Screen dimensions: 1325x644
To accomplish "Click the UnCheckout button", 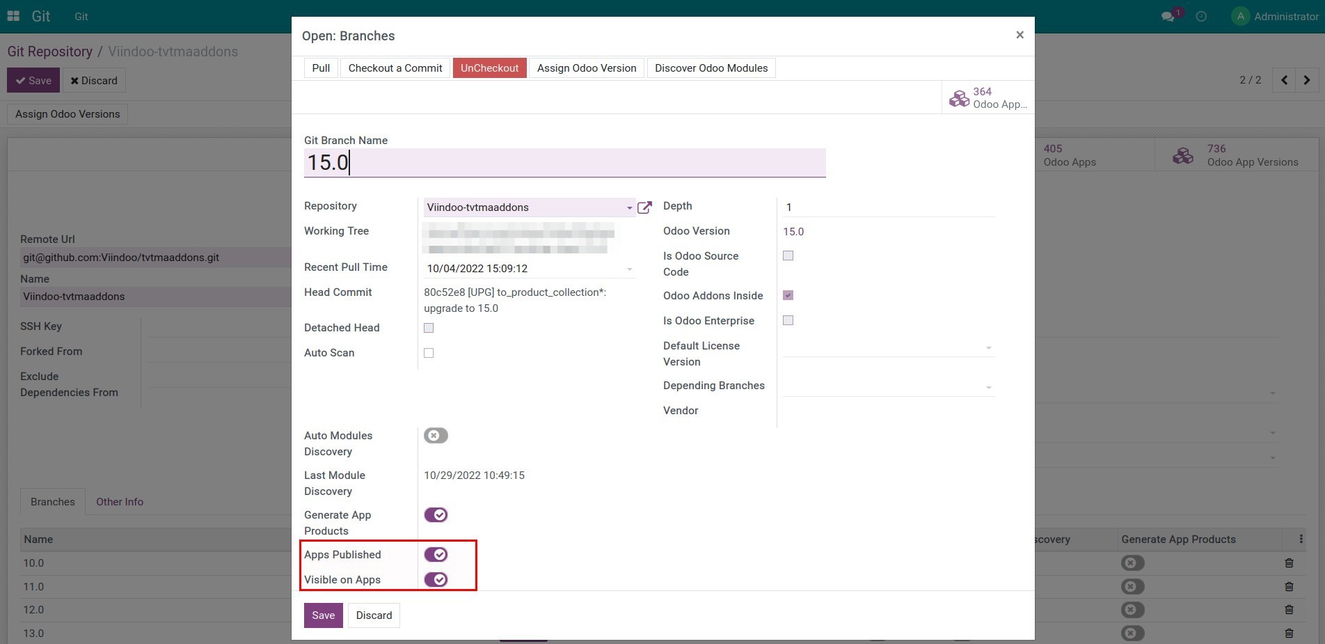I will (489, 68).
